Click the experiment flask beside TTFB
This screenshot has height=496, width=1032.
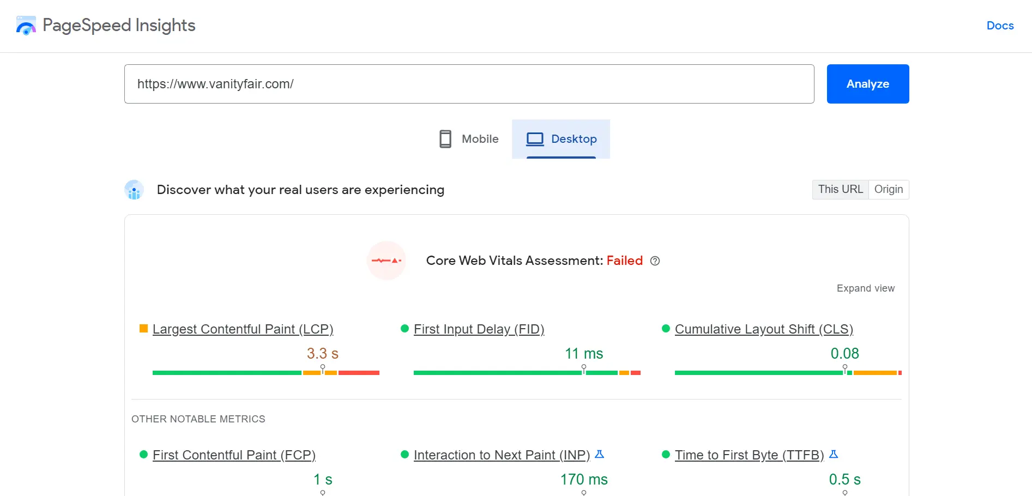(834, 454)
